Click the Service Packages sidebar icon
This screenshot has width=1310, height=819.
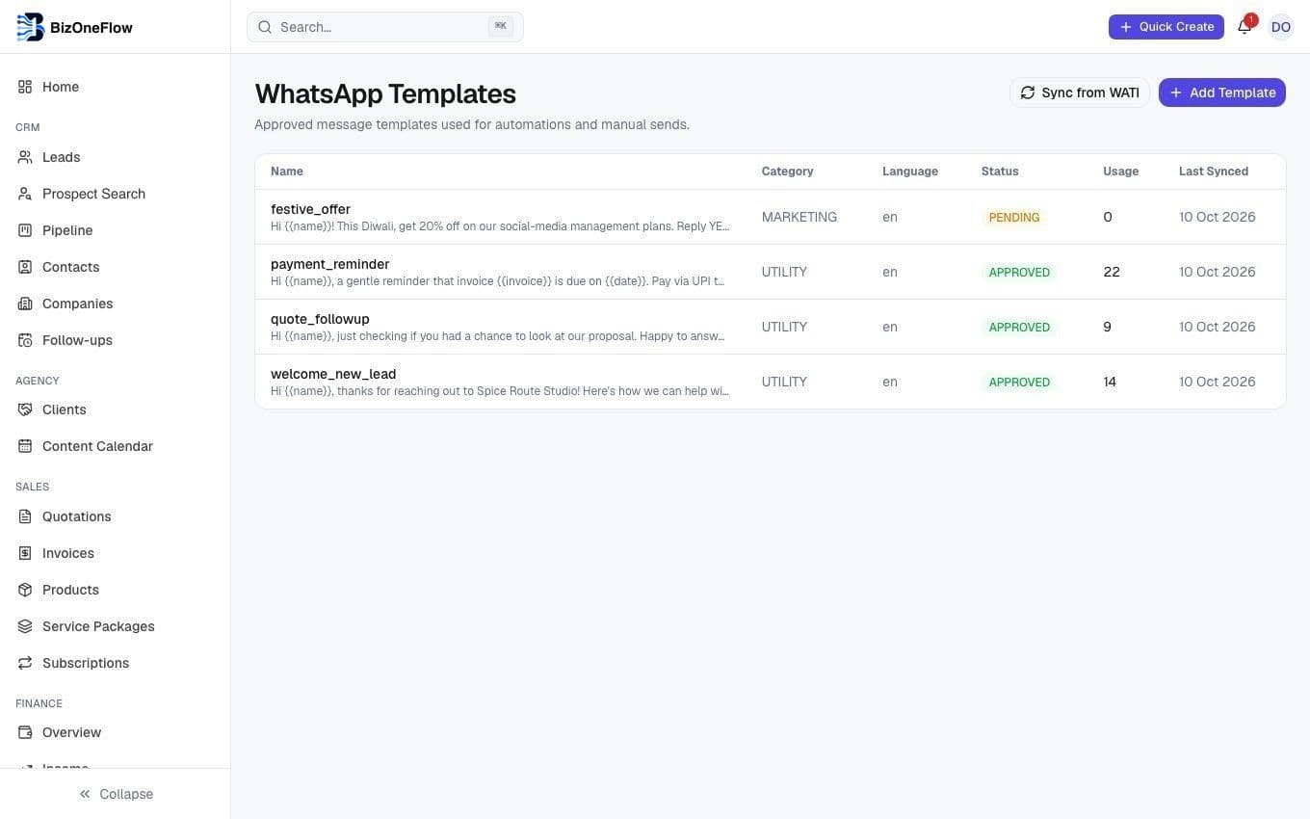click(25, 626)
